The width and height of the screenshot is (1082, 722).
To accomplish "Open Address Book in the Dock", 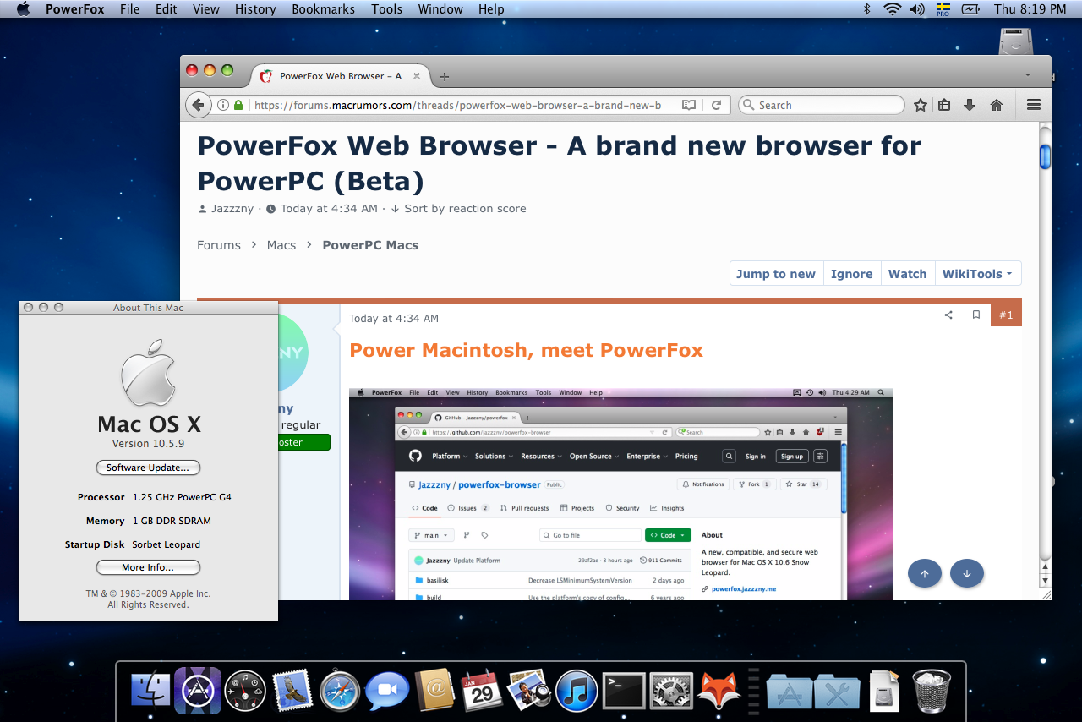I will 435,690.
